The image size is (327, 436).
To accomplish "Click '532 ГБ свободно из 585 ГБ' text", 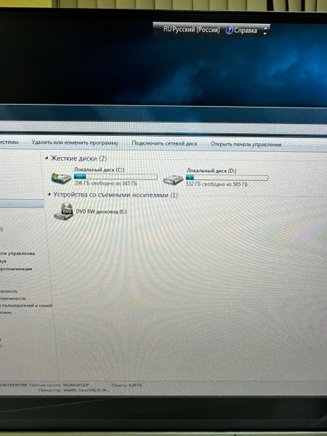I will pyautogui.click(x=217, y=184).
